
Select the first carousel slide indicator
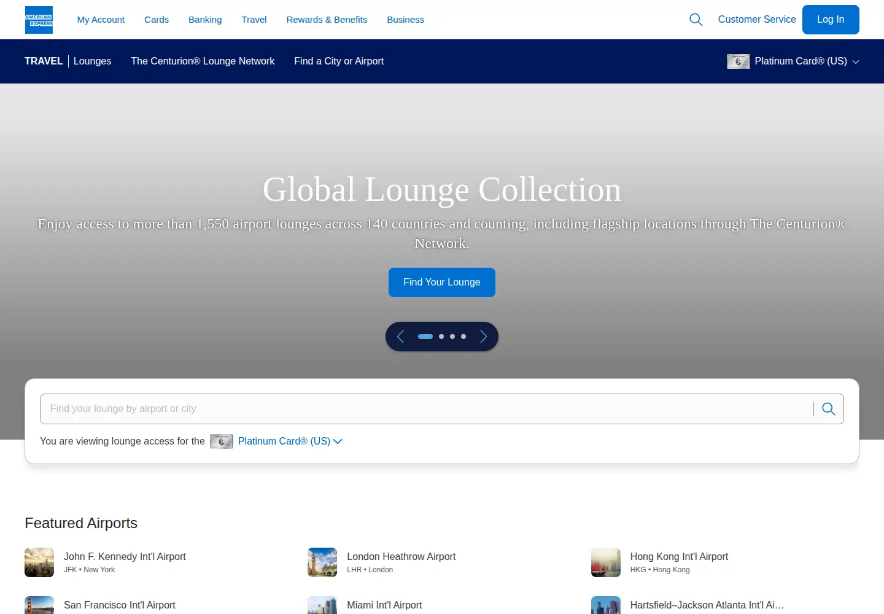click(x=425, y=336)
